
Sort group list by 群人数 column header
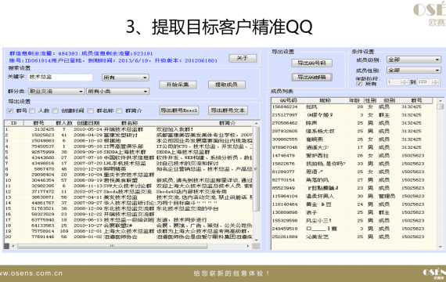(x=64, y=123)
